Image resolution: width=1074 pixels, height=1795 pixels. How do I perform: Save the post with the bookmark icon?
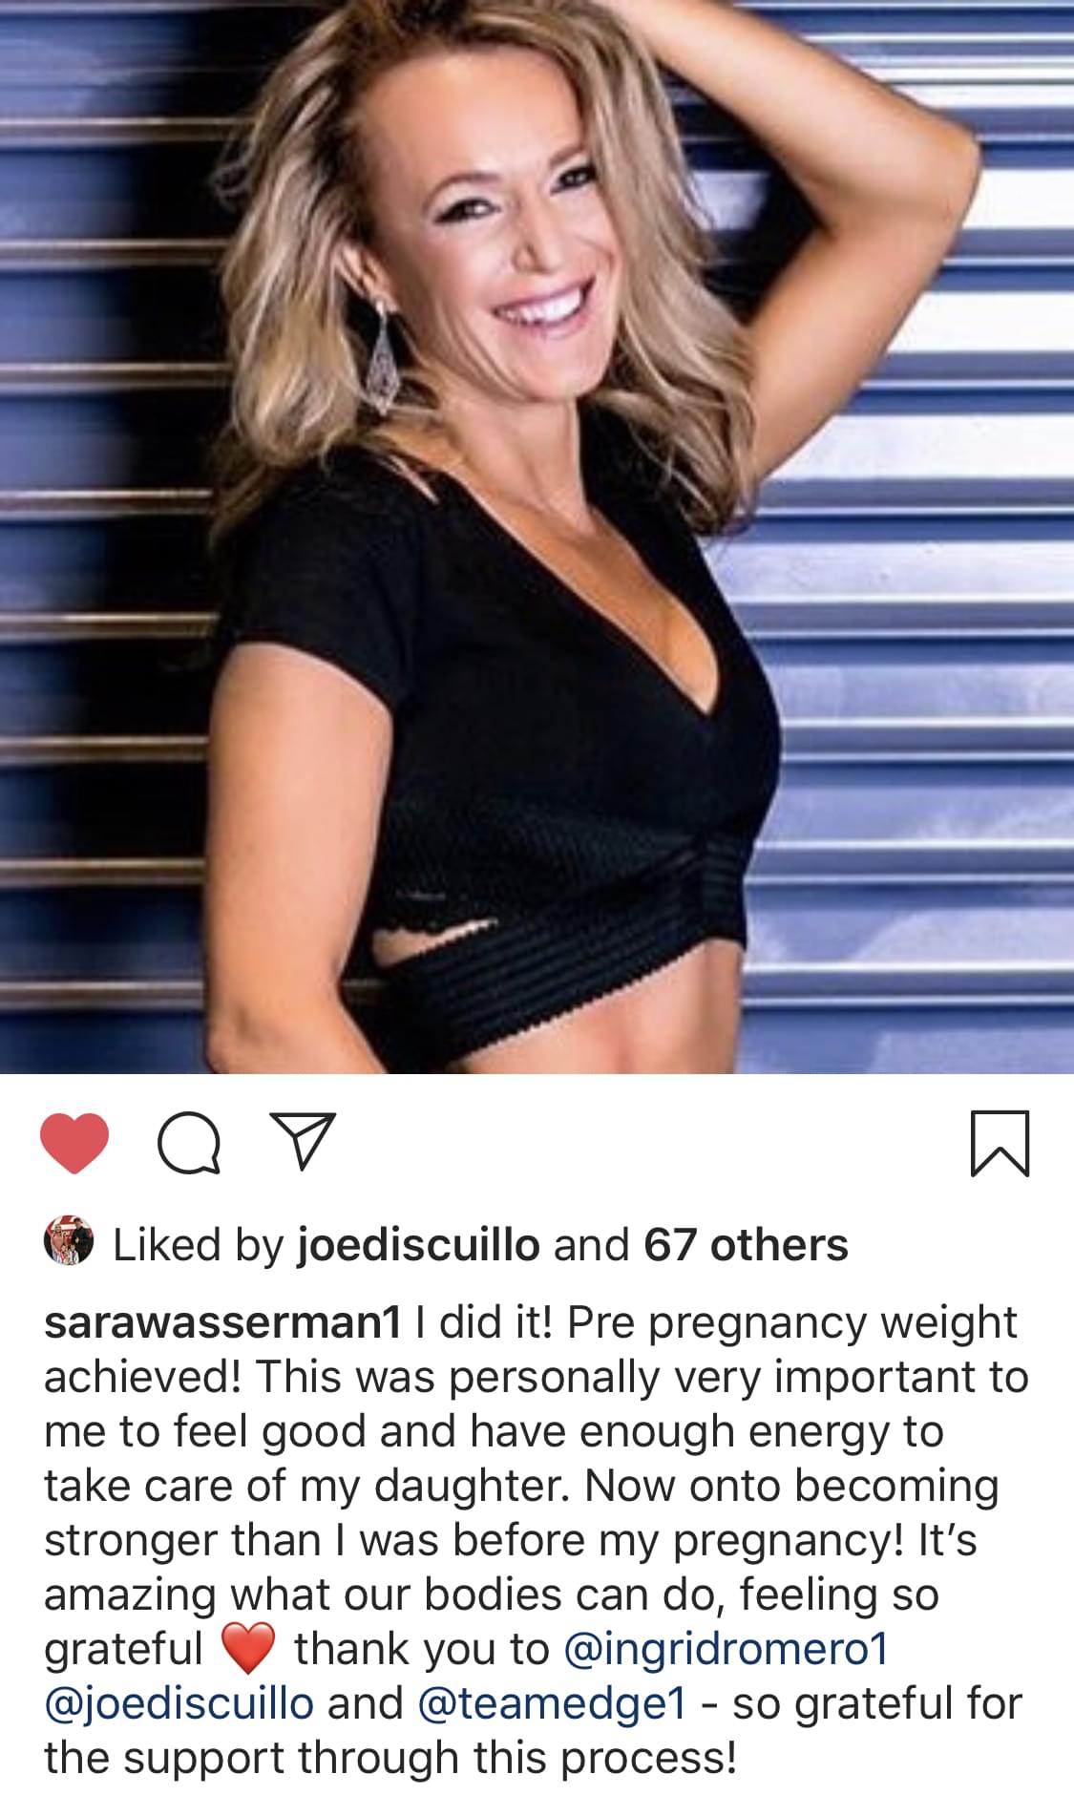pos(1000,1143)
